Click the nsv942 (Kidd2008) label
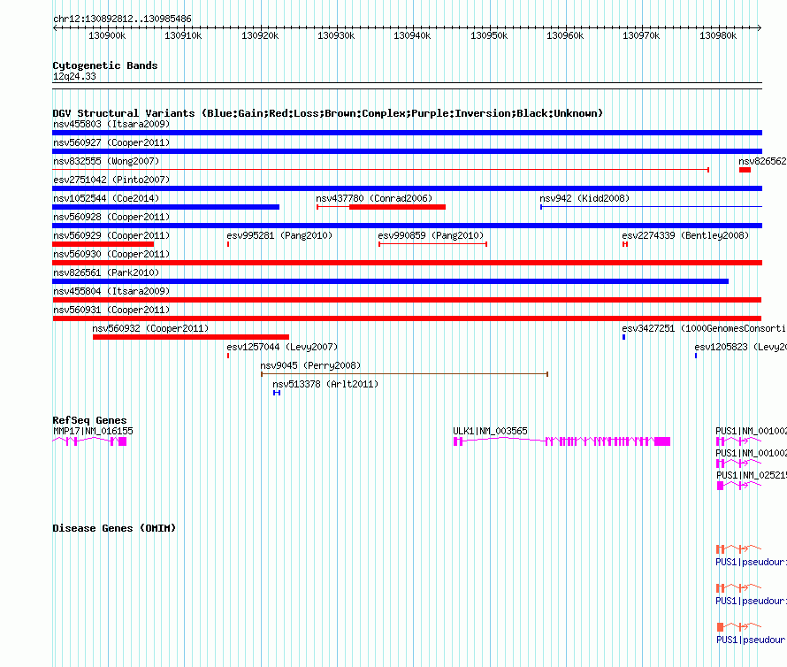Image resolution: width=787 pixels, height=667 pixels. (x=585, y=198)
